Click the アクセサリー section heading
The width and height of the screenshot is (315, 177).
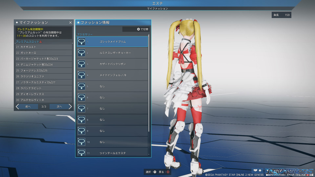coord(85,34)
